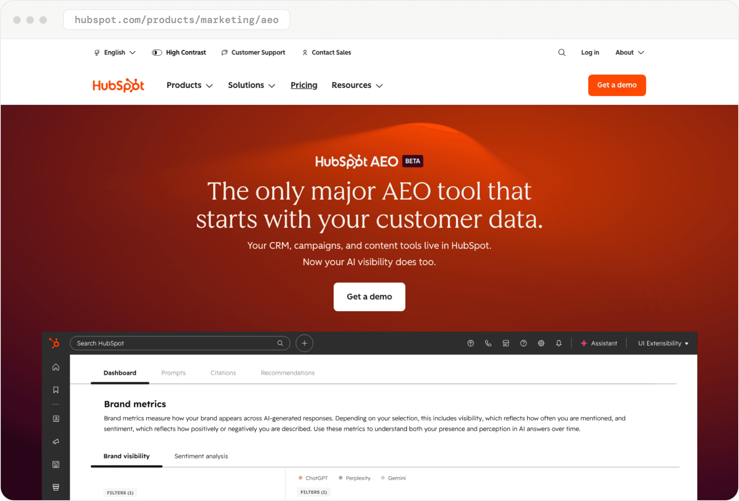
Task: Open the English language dropdown
Action: click(x=115, y=52)
